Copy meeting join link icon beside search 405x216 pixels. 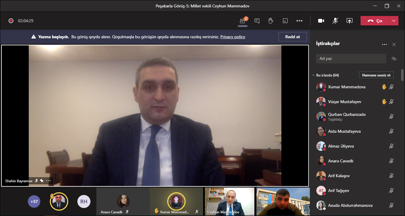tap(394, 59)
